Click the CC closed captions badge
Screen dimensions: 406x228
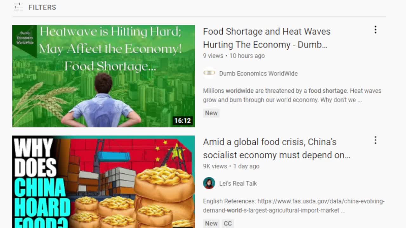228,223
